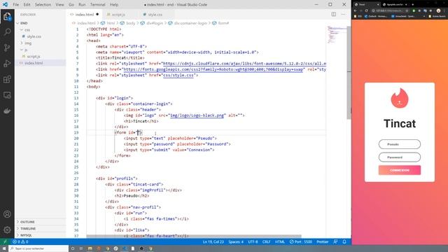Click the feedback icon in status bar
The width and height of the screenshot is (448, 252).
336,241
